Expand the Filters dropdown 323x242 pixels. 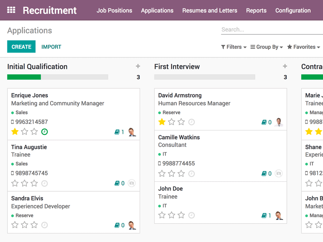coord(234,47)
